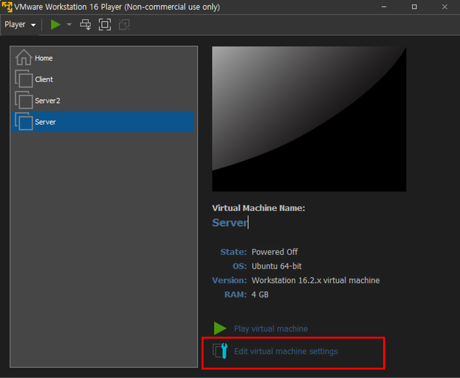Click the 4 GB RAM value
460x378 pixels.
click(x=260, y=295)
